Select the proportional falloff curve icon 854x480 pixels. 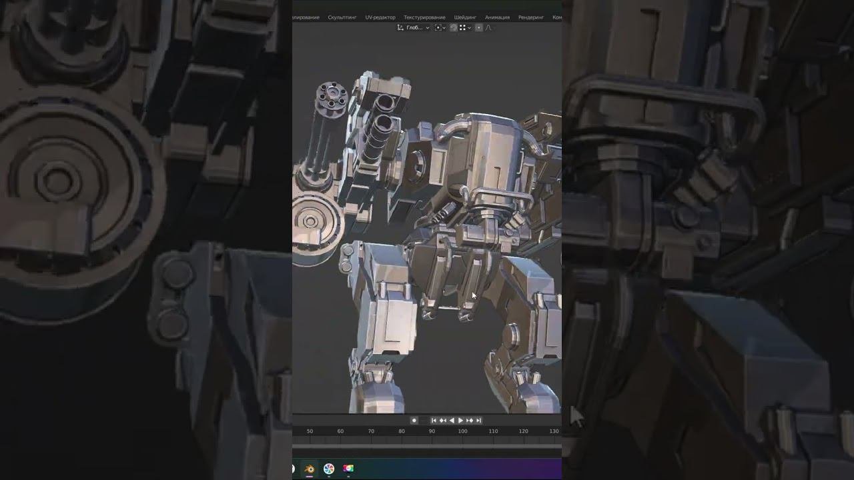(x=488, y=27)
